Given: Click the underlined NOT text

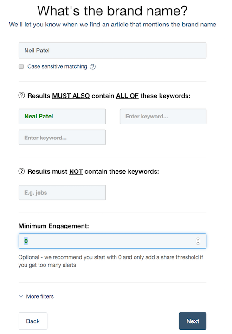Looking at the screenshot, I should [76, 172].
